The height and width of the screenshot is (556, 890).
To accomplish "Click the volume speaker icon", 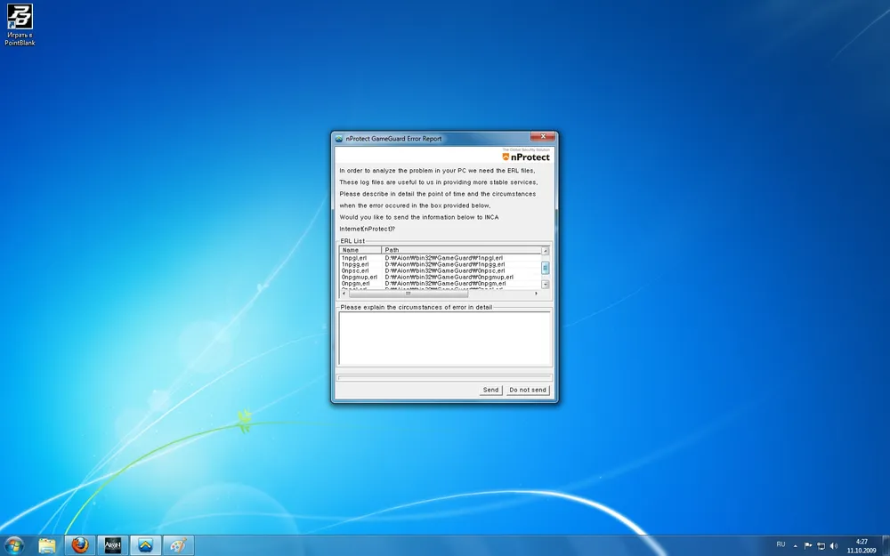I will point(833,545).
